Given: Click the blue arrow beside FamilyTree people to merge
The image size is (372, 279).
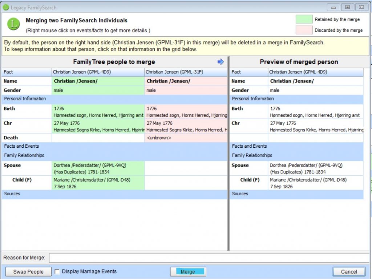Looking at the screenshot, I should point(221,62).
